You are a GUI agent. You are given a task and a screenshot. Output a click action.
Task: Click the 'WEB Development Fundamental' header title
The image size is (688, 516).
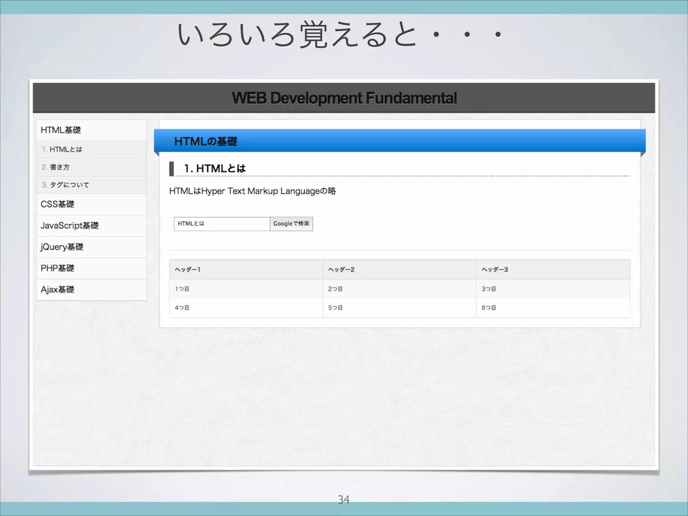point(344,98)
